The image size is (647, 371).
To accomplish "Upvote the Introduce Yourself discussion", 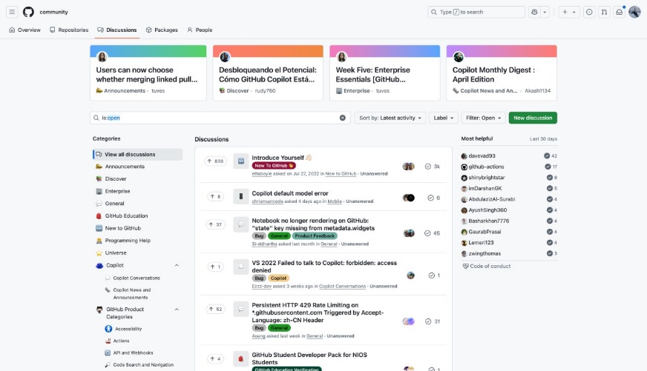I will coord(215,161).
